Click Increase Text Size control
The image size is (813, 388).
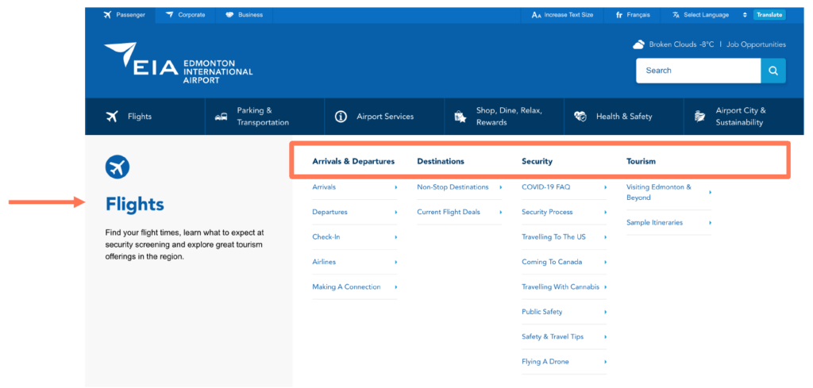click(562, 14)
